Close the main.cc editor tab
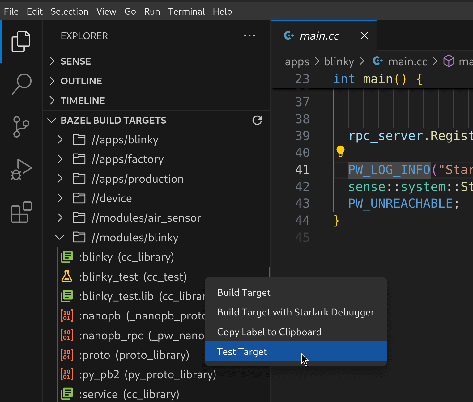 pos(364,36)
